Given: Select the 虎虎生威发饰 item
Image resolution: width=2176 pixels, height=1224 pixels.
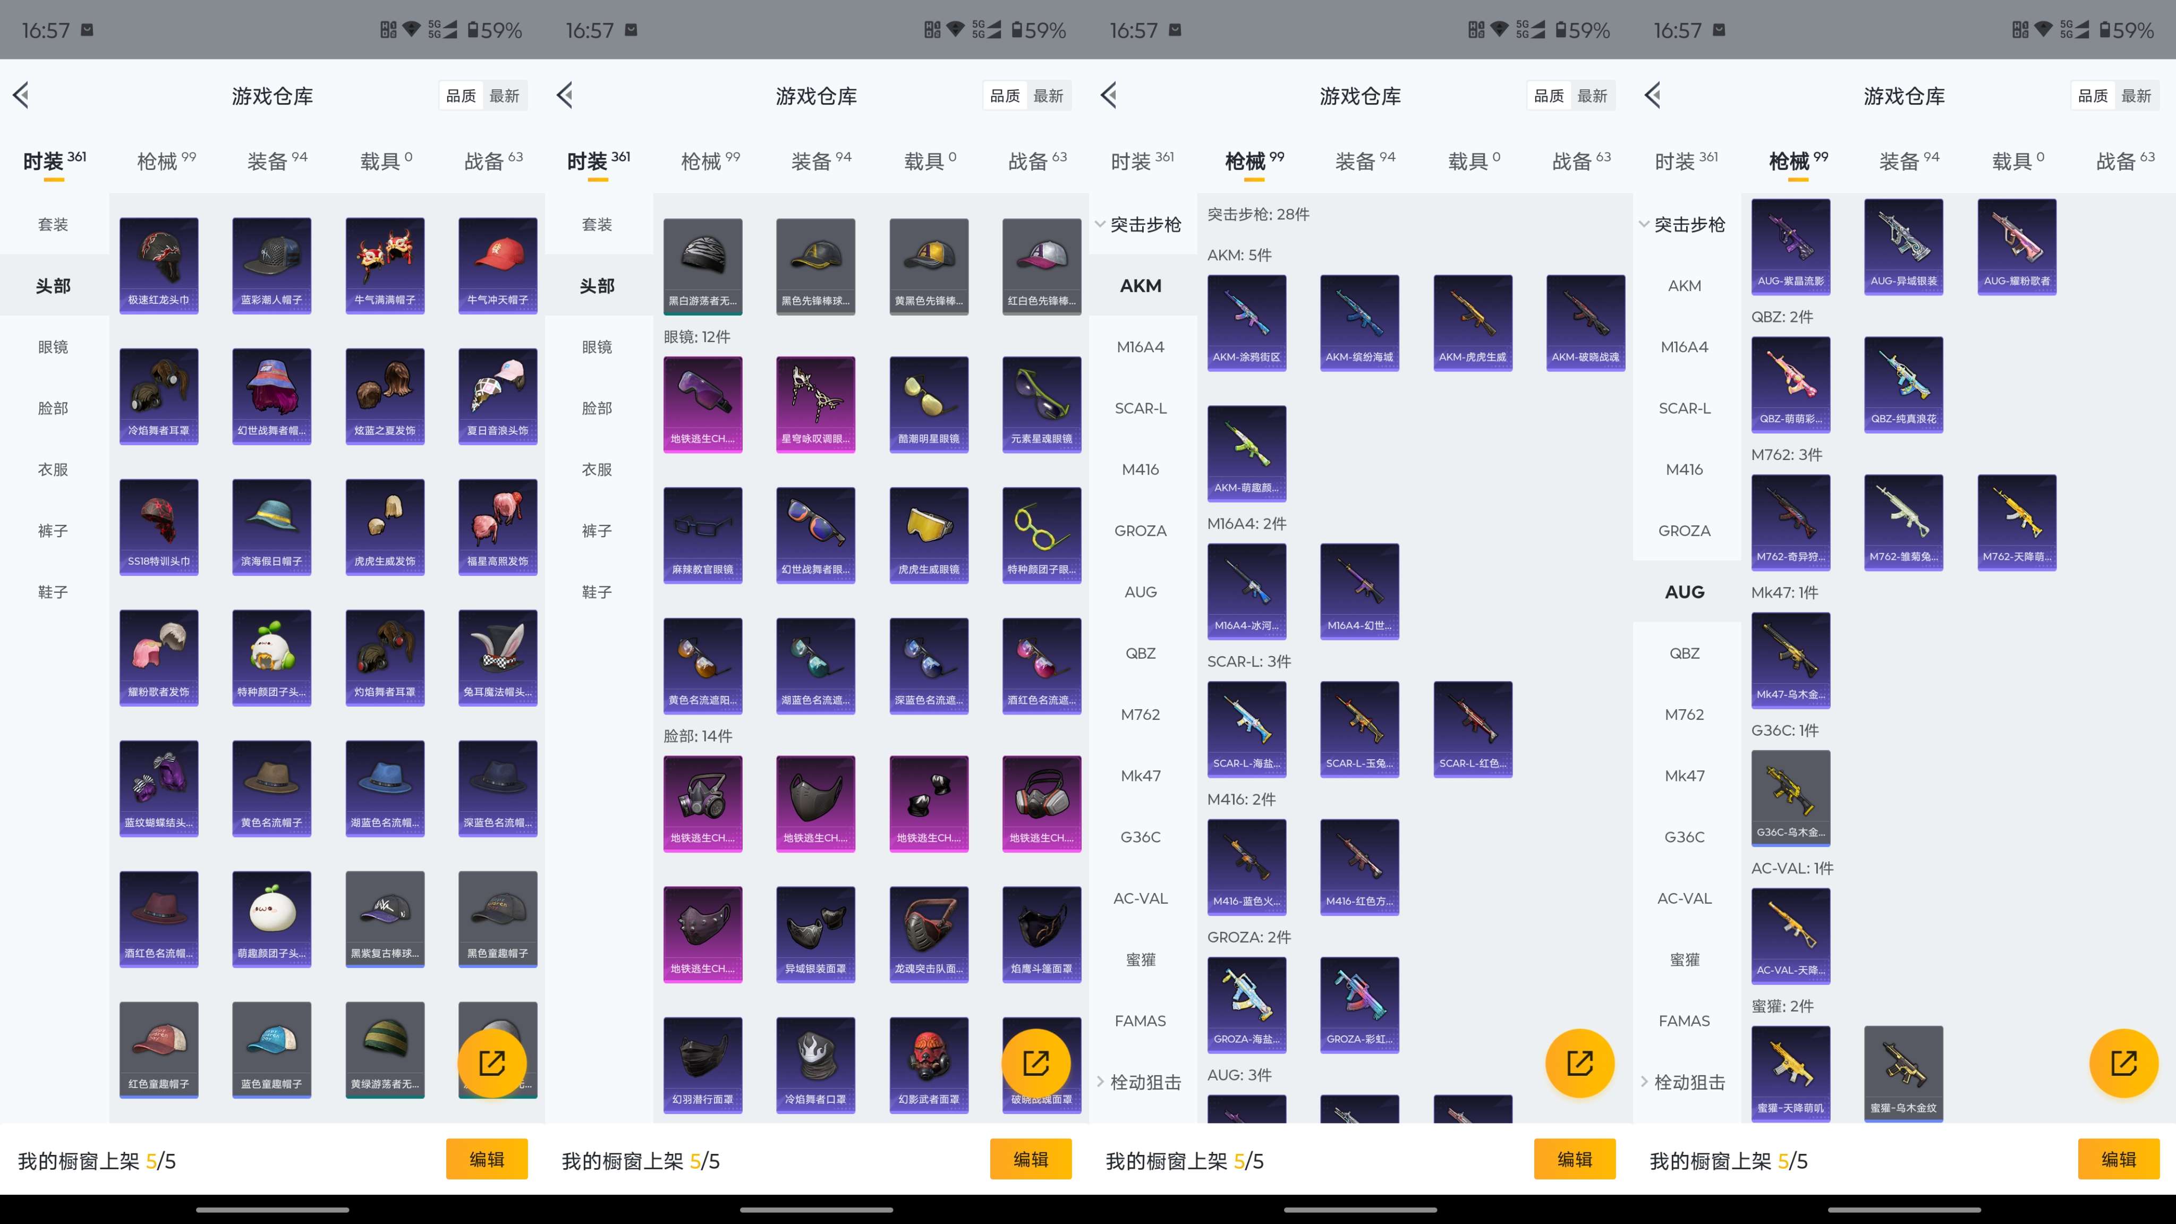Looking at the screenshot, I should point(385,528).
